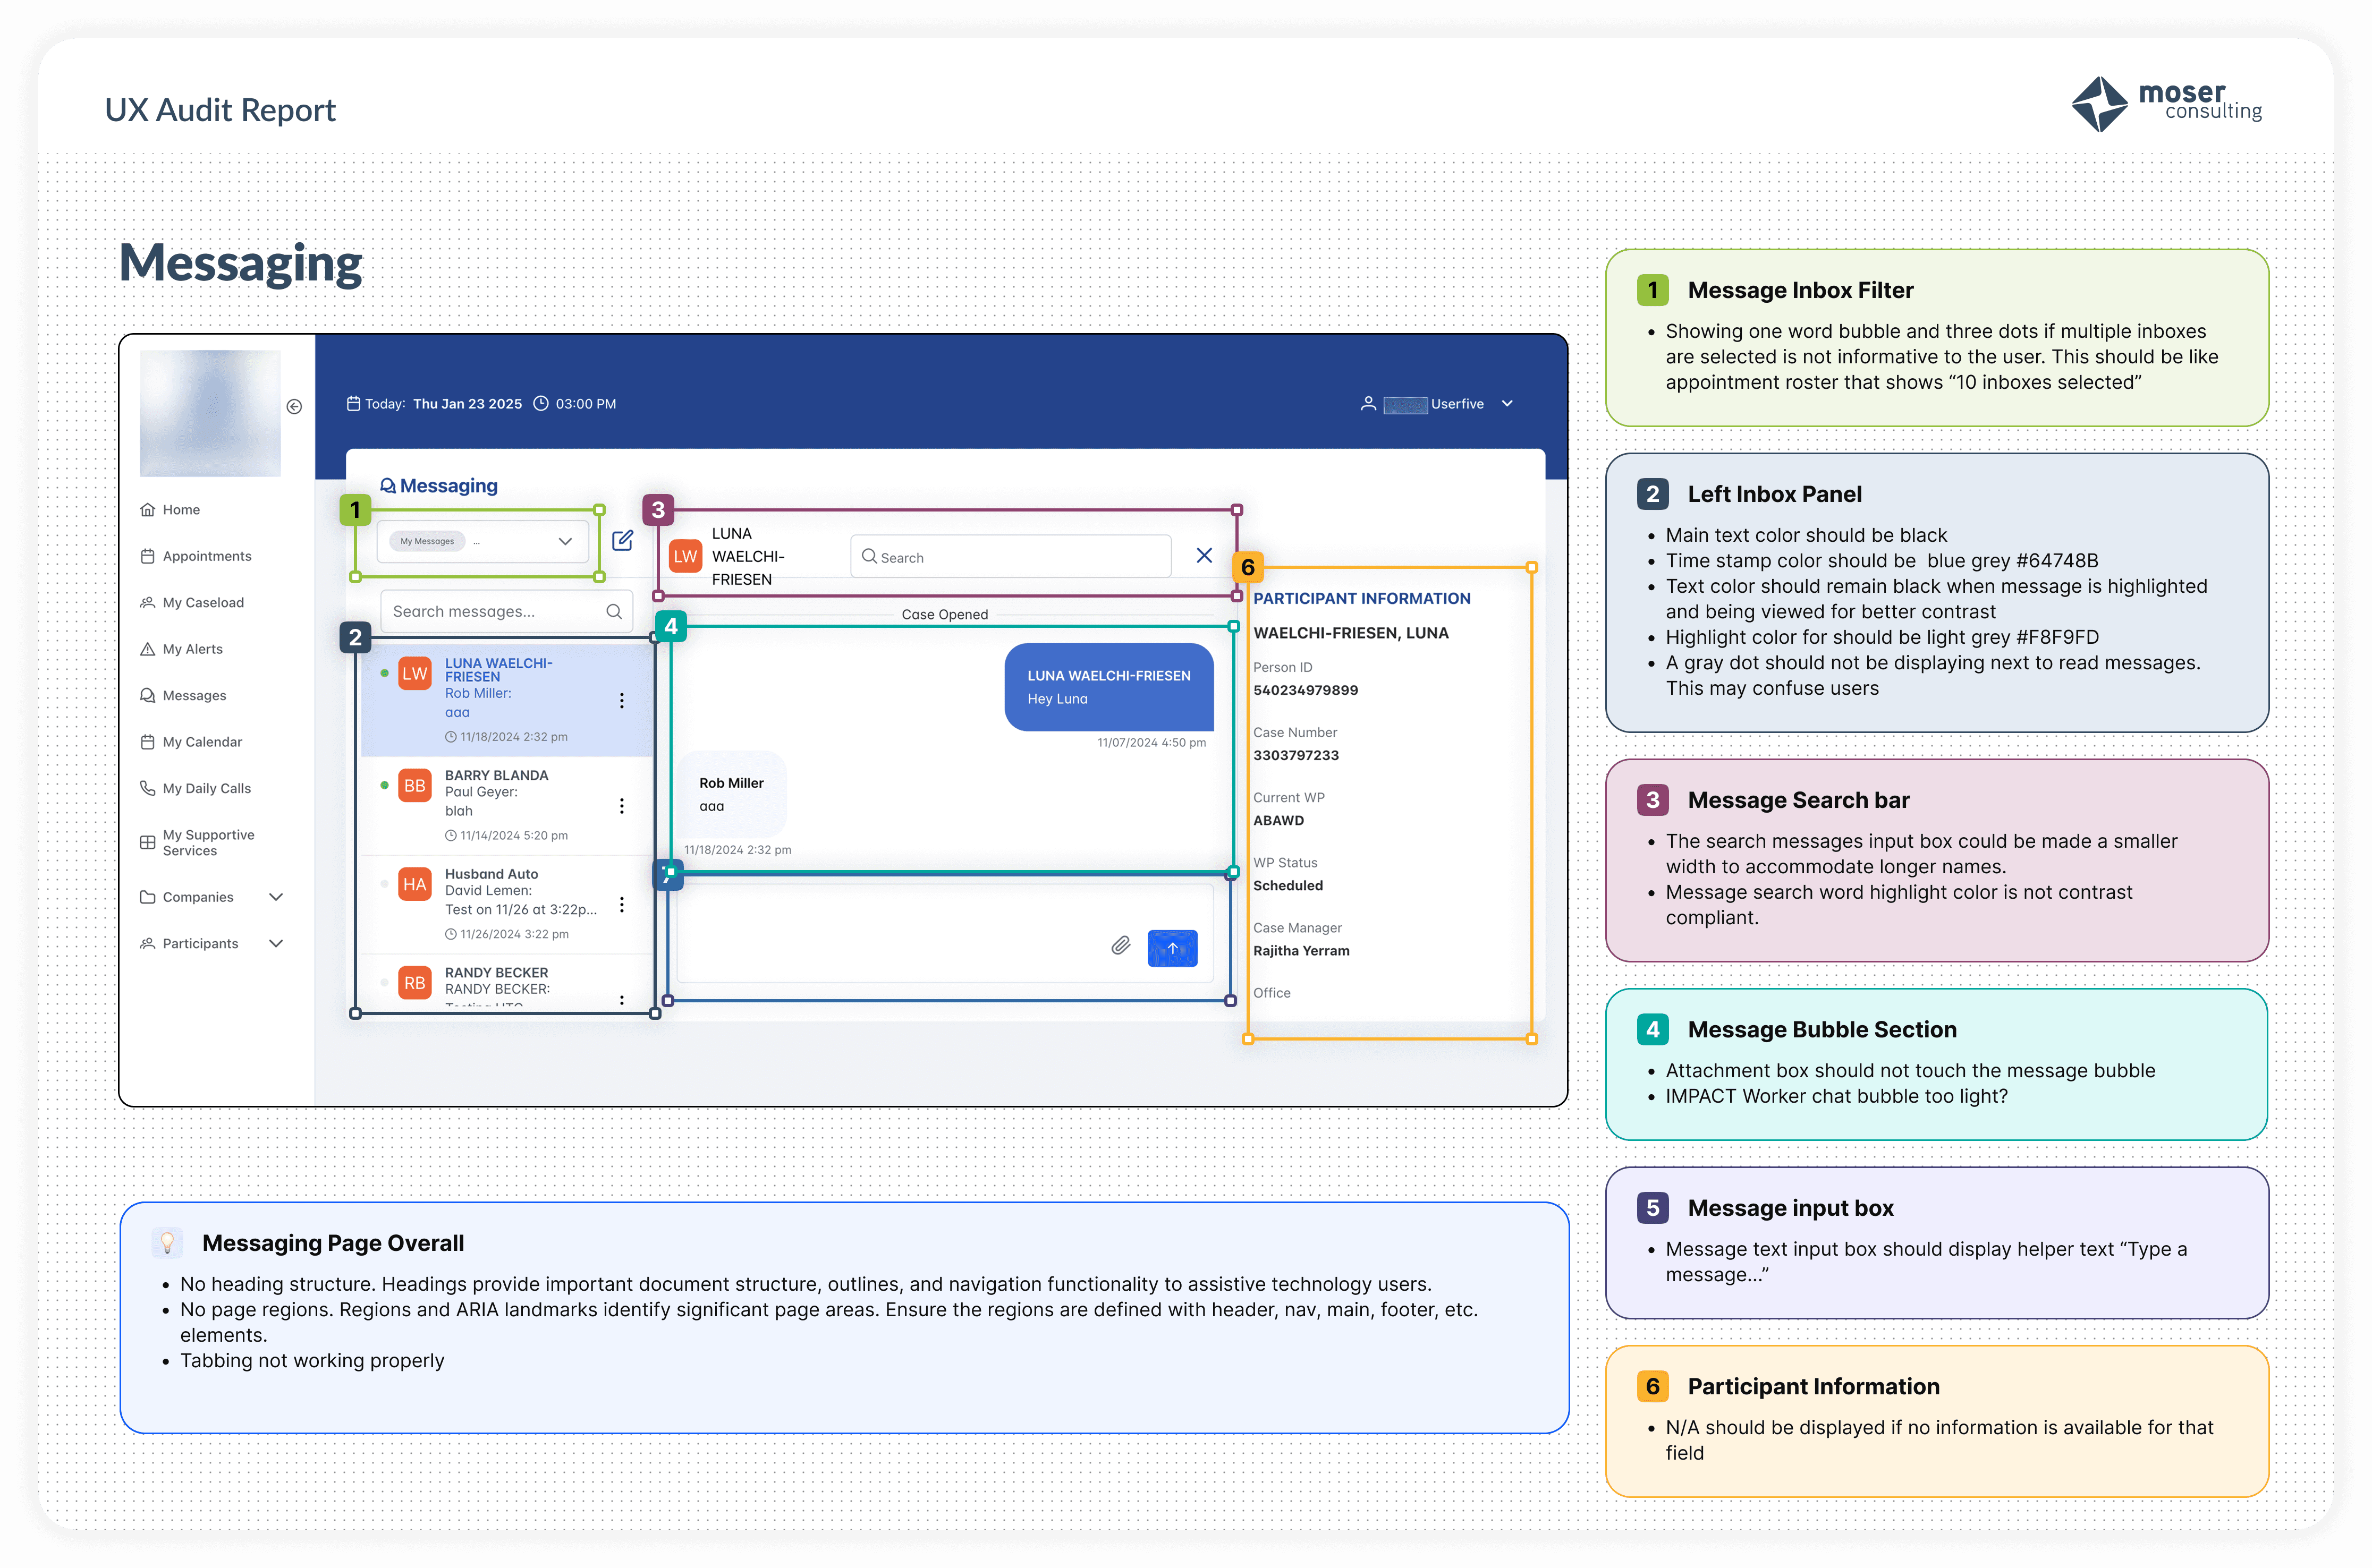Open three-dot menu on Luna Waelchi-Friesen thread
The image size is (2372, 1568).
tap(621, 701)
